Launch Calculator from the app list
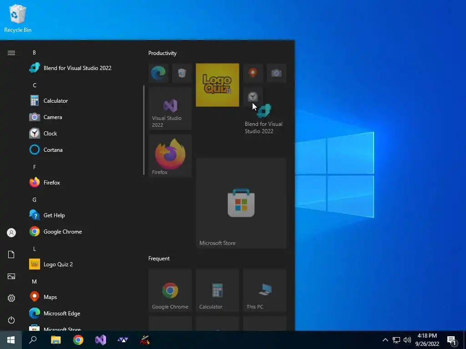Viewport: 466px width, 349px height. tap(49, 101)
